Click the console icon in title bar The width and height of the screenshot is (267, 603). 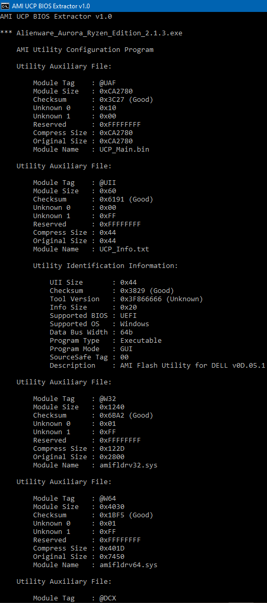tap(5, 6)
